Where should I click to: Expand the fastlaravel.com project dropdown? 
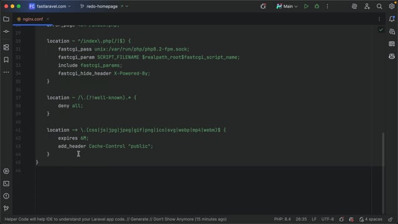click(50, 6)
